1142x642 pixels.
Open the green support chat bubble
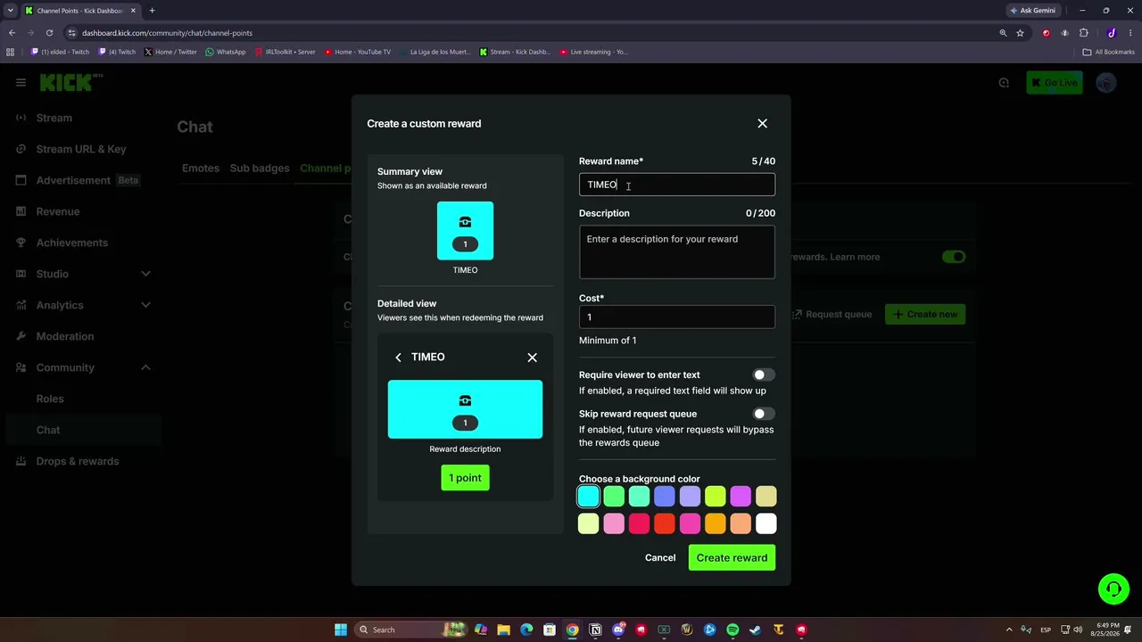coord(1113,588)
